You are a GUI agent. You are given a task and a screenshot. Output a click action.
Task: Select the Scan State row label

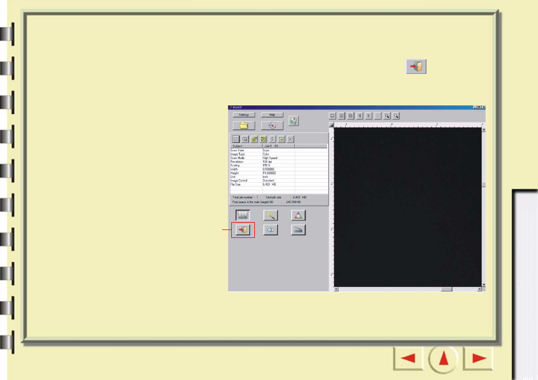pos(237,150)
